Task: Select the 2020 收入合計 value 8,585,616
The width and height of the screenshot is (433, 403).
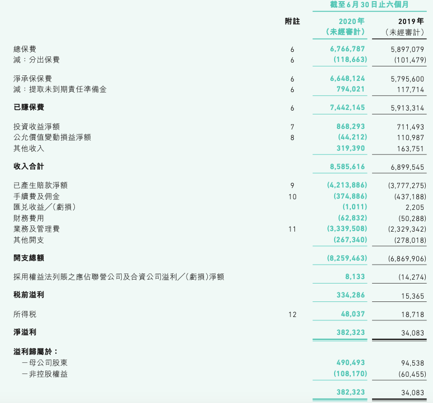Action: tap(348, 167)
